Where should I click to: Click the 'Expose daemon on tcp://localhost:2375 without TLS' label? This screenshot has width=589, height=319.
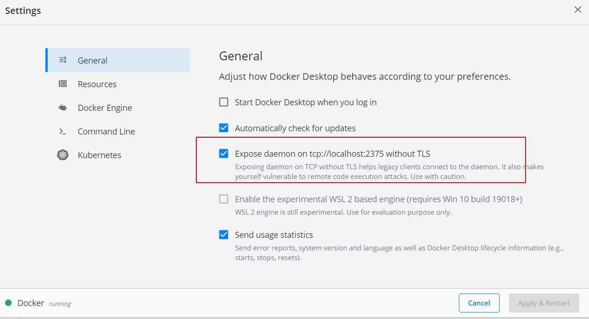click(x=332, y=153)
